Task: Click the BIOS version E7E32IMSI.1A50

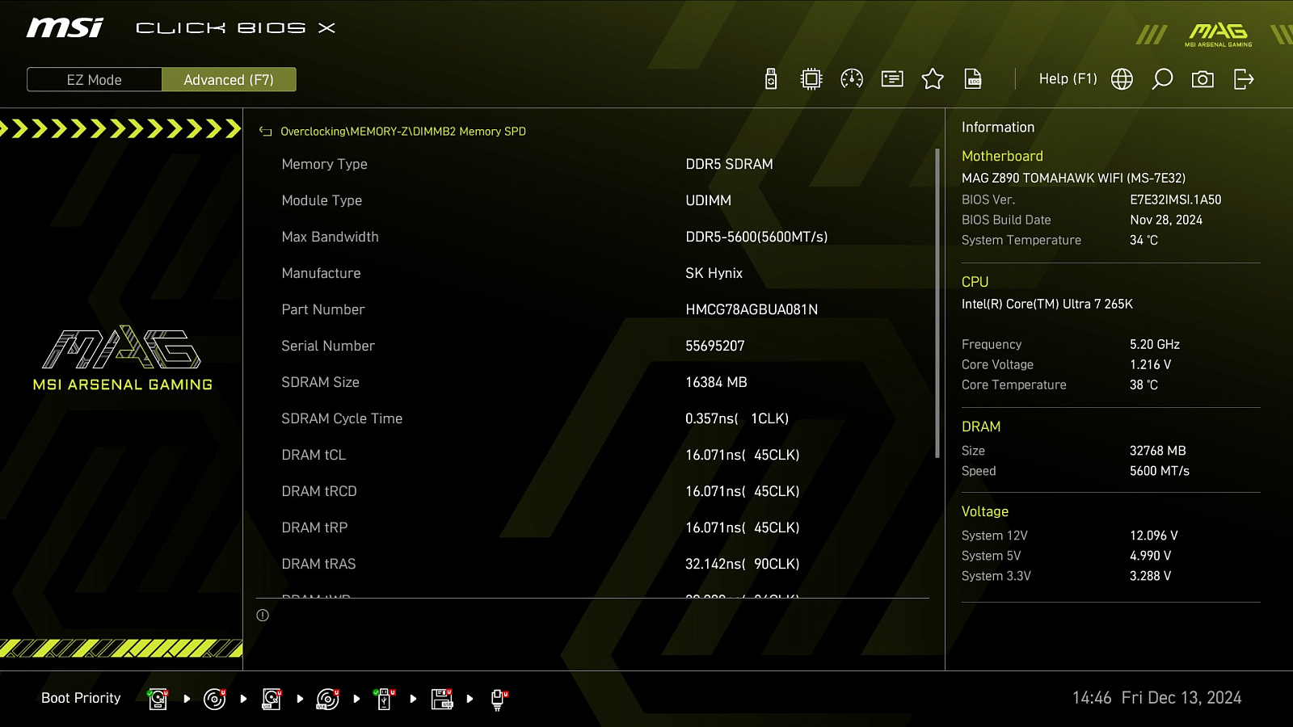Action: [x=1175, y=200]
